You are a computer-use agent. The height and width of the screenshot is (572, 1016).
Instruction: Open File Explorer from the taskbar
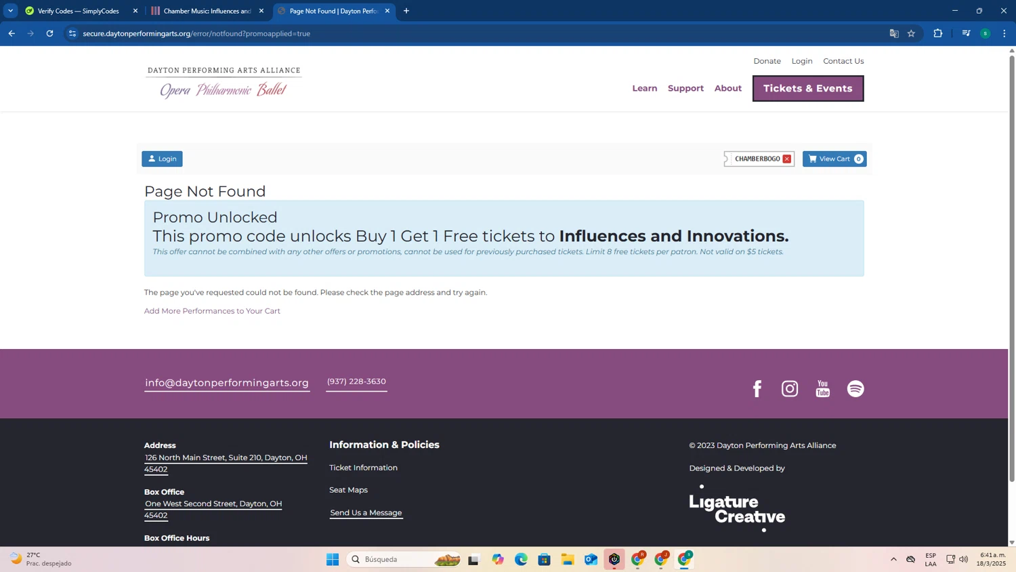(568, 559)
